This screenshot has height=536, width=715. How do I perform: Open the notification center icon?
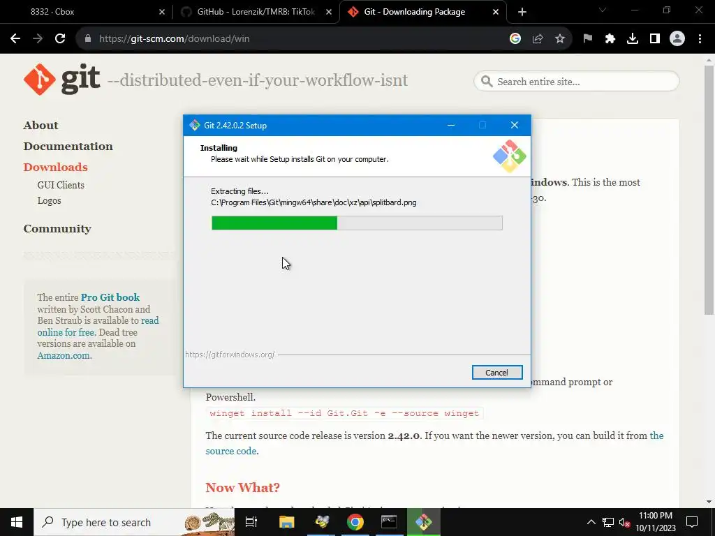[x=692, y=522]
